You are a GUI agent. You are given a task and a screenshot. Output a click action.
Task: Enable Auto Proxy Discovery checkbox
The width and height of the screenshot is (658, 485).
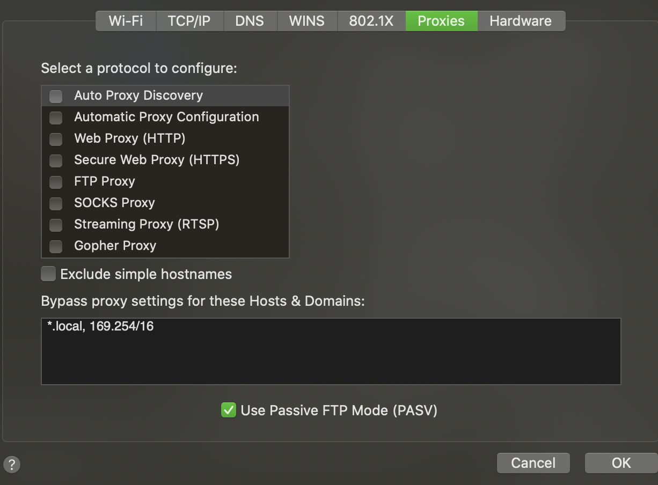point(56,96)
